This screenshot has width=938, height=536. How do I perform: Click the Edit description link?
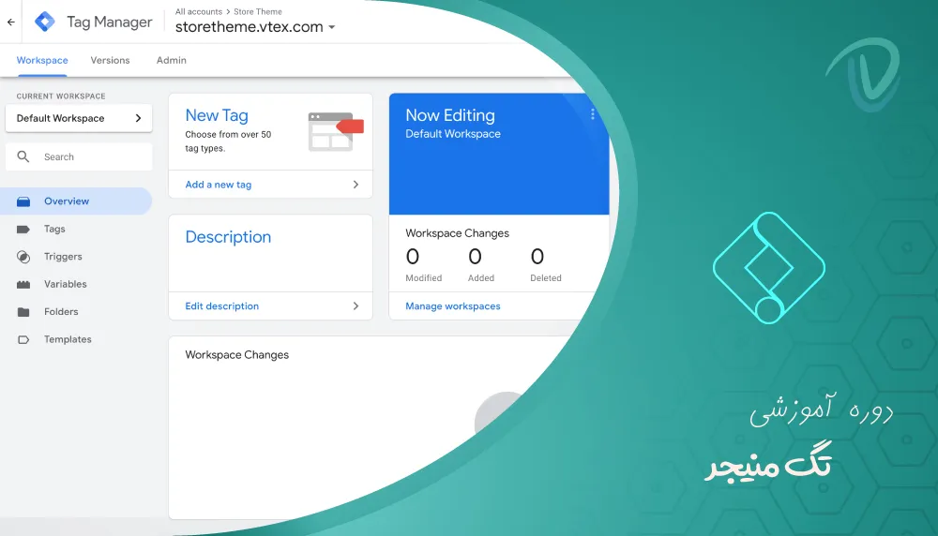222,305
